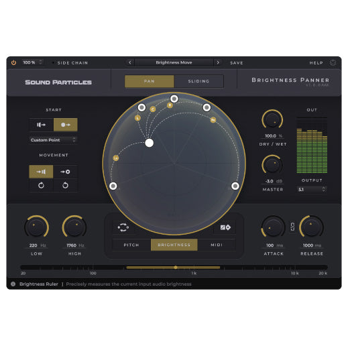348x348 pixels.
Task: Select the C channel marker
Action: click(153, 109)
